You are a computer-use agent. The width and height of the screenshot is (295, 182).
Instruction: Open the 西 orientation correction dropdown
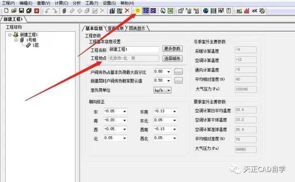coord(125,129)
